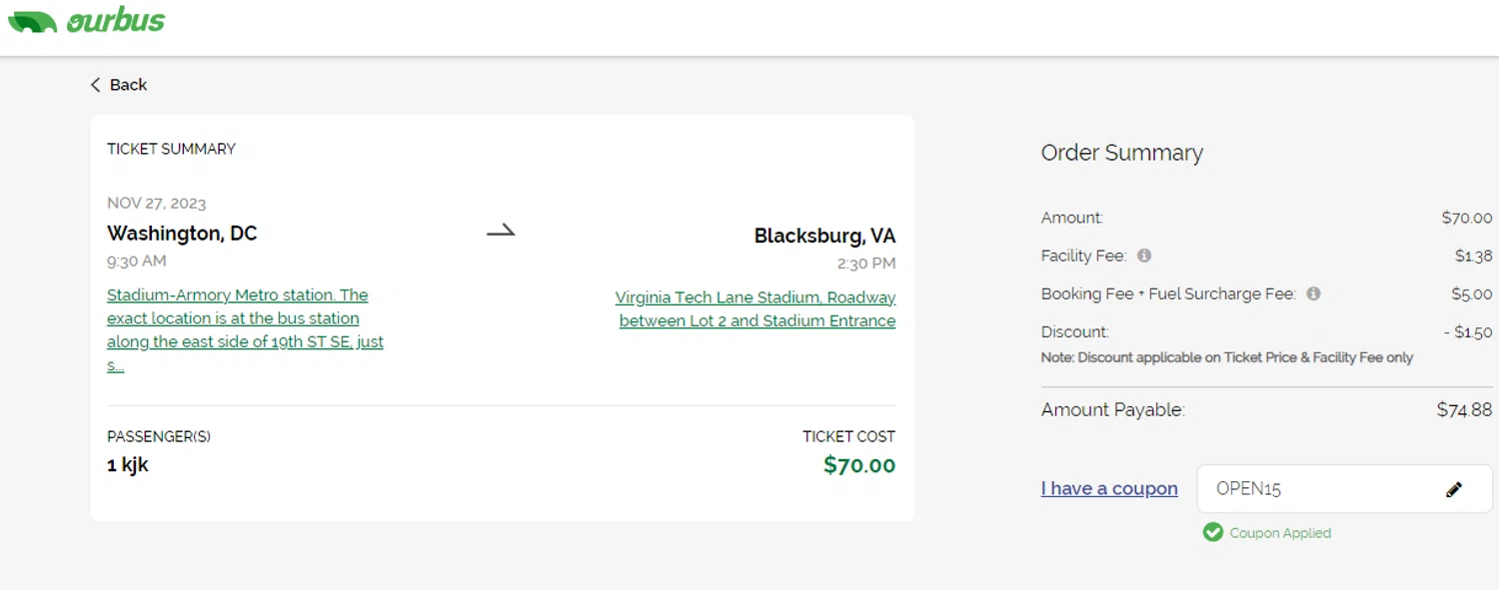Click the Washington, DC origin name
1499x590 pixels.
point(182,234)
